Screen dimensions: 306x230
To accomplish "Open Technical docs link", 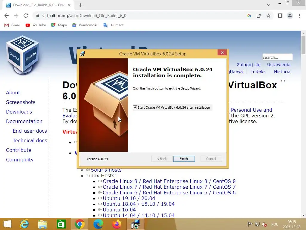I will pos(30,140).
